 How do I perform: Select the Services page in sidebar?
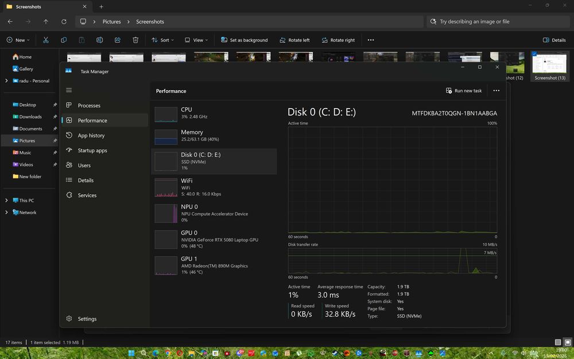(x=87, y=195)
